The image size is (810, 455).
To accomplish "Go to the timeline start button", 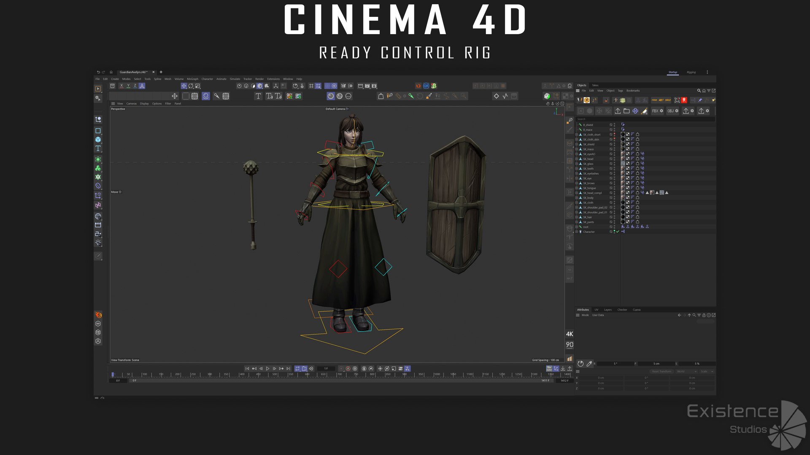I will [x=247, y=369].
